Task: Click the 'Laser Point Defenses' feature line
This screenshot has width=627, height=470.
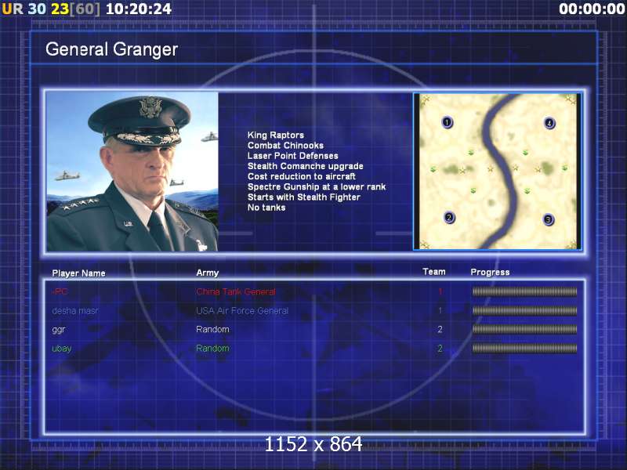Action: pos(292,156)
